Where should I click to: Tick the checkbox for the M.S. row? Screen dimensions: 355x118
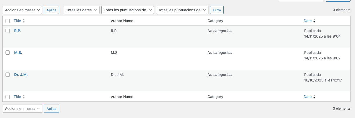coord(8,53)
